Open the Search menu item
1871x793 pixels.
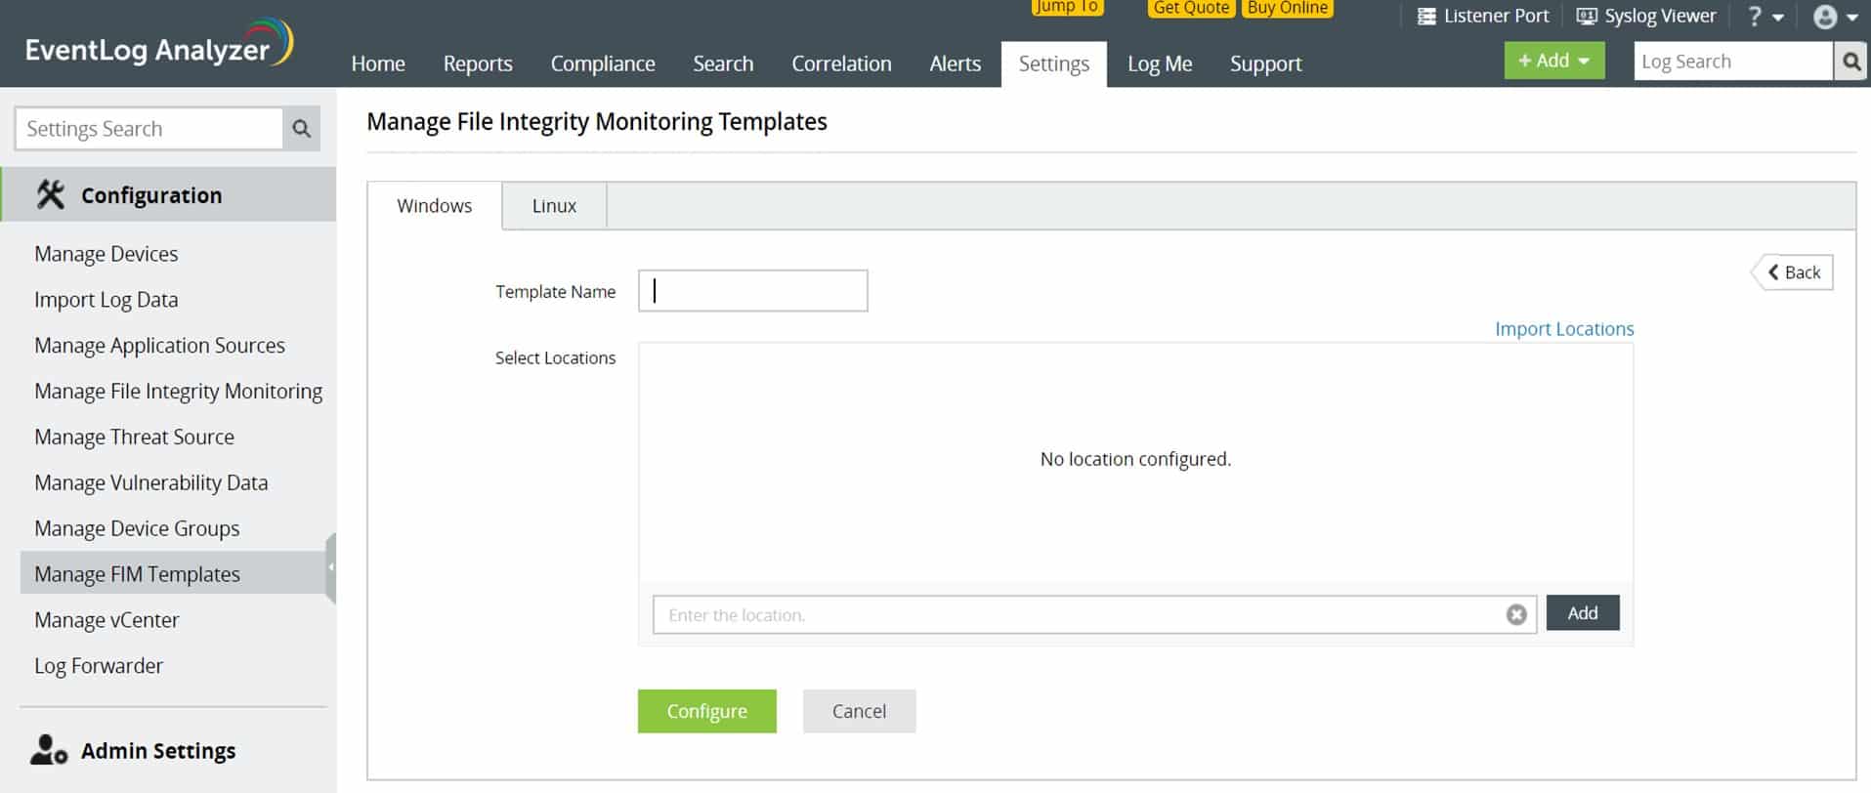click(x=723, y=63)
